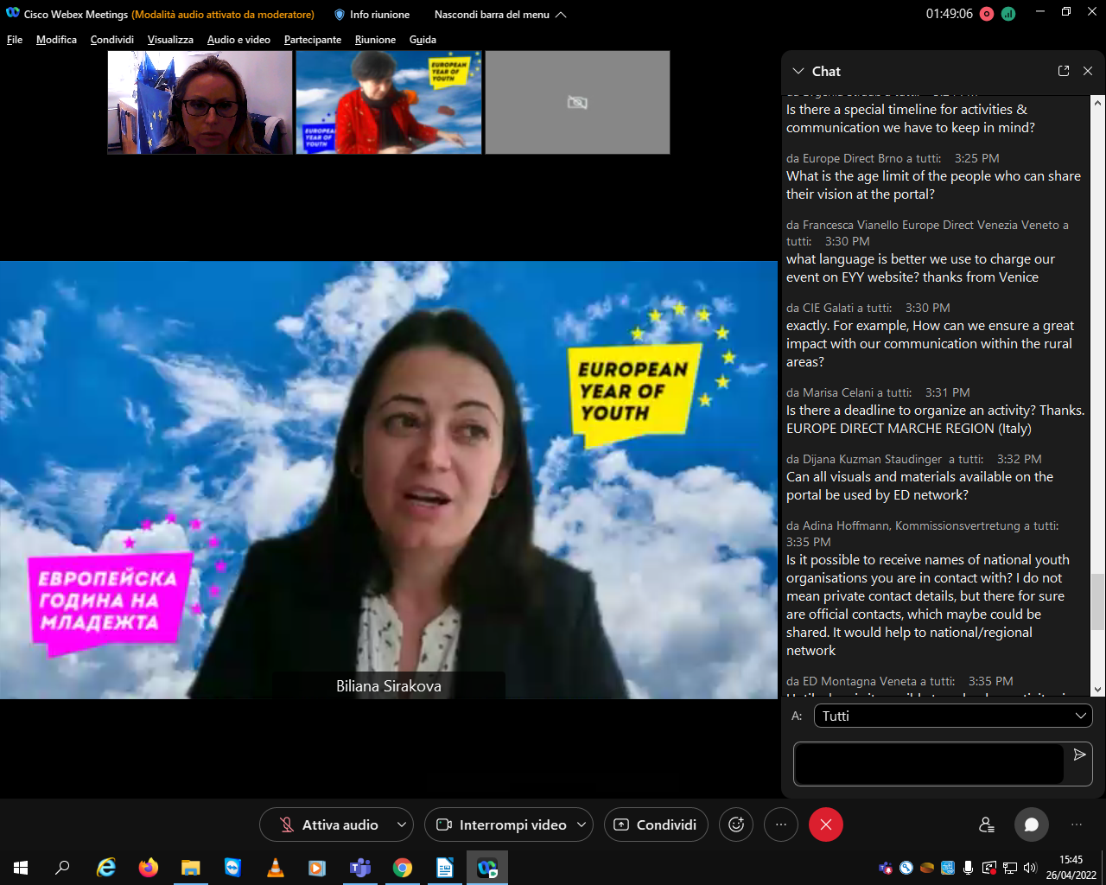Send the chat message arrow icon
The width and height of the screenshot is (1106, 885).
tap(1079, 754)
